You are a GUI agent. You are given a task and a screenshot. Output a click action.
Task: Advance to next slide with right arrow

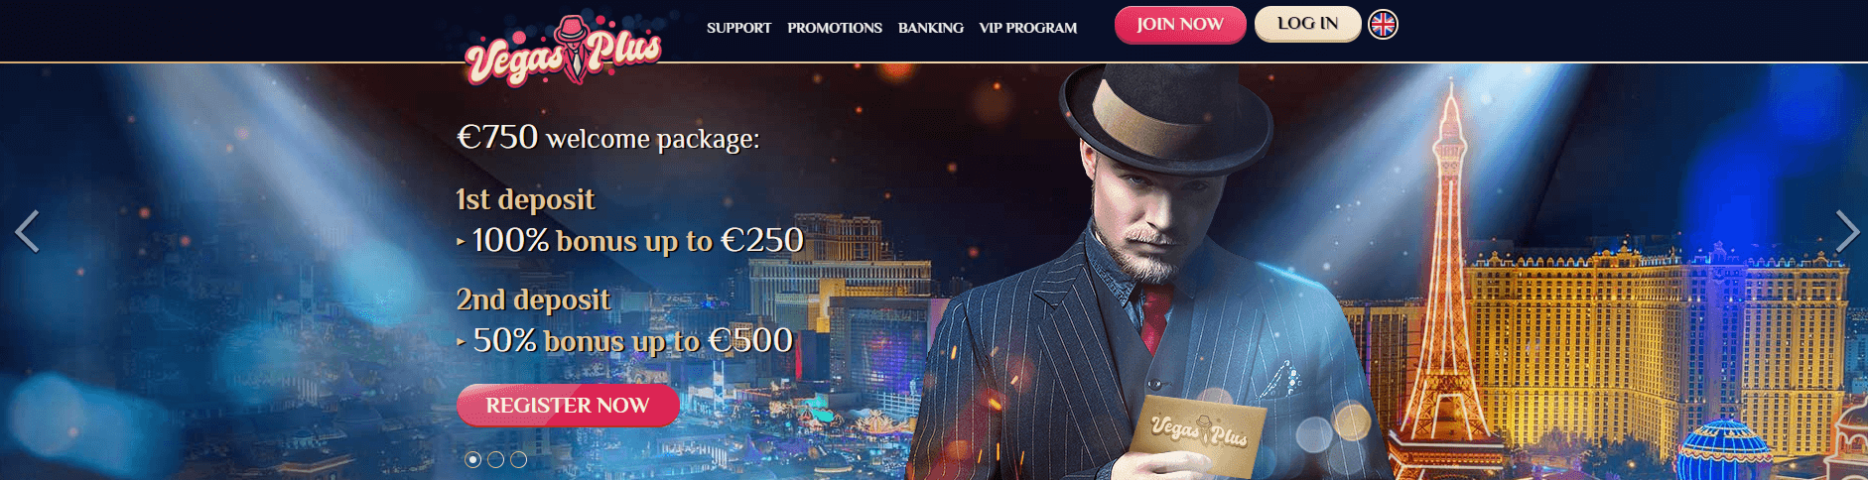tap(1847, 231)
